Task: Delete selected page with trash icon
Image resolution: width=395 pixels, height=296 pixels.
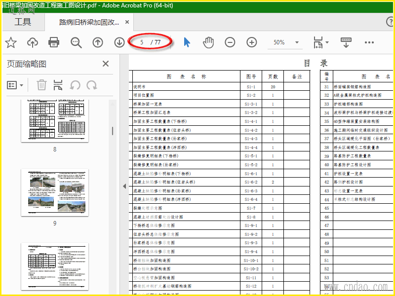Action: coord(41,85)
